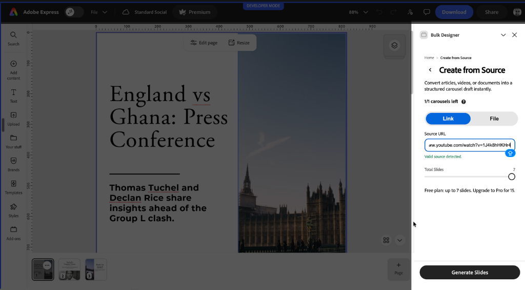Image resolution: width=525 pixels, height=290 pixels.
Task: Open the Resize tab on canvas toolbar
Action: 239,43
